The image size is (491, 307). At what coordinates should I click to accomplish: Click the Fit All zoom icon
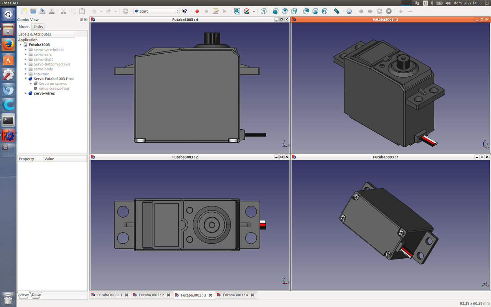coord(237,12)
